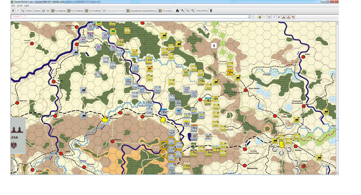The width and height of the screenshot is (361, 195).
Task: Open the zoom level selection dropdown
Action: pyautogui.click(x=188, y=11)
